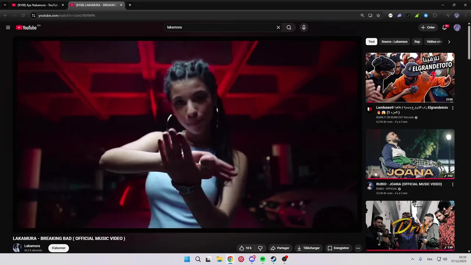Viewport: 471px width, 265px height.
Task: Install app icon in address bar
Action: (x=370, y=15)
